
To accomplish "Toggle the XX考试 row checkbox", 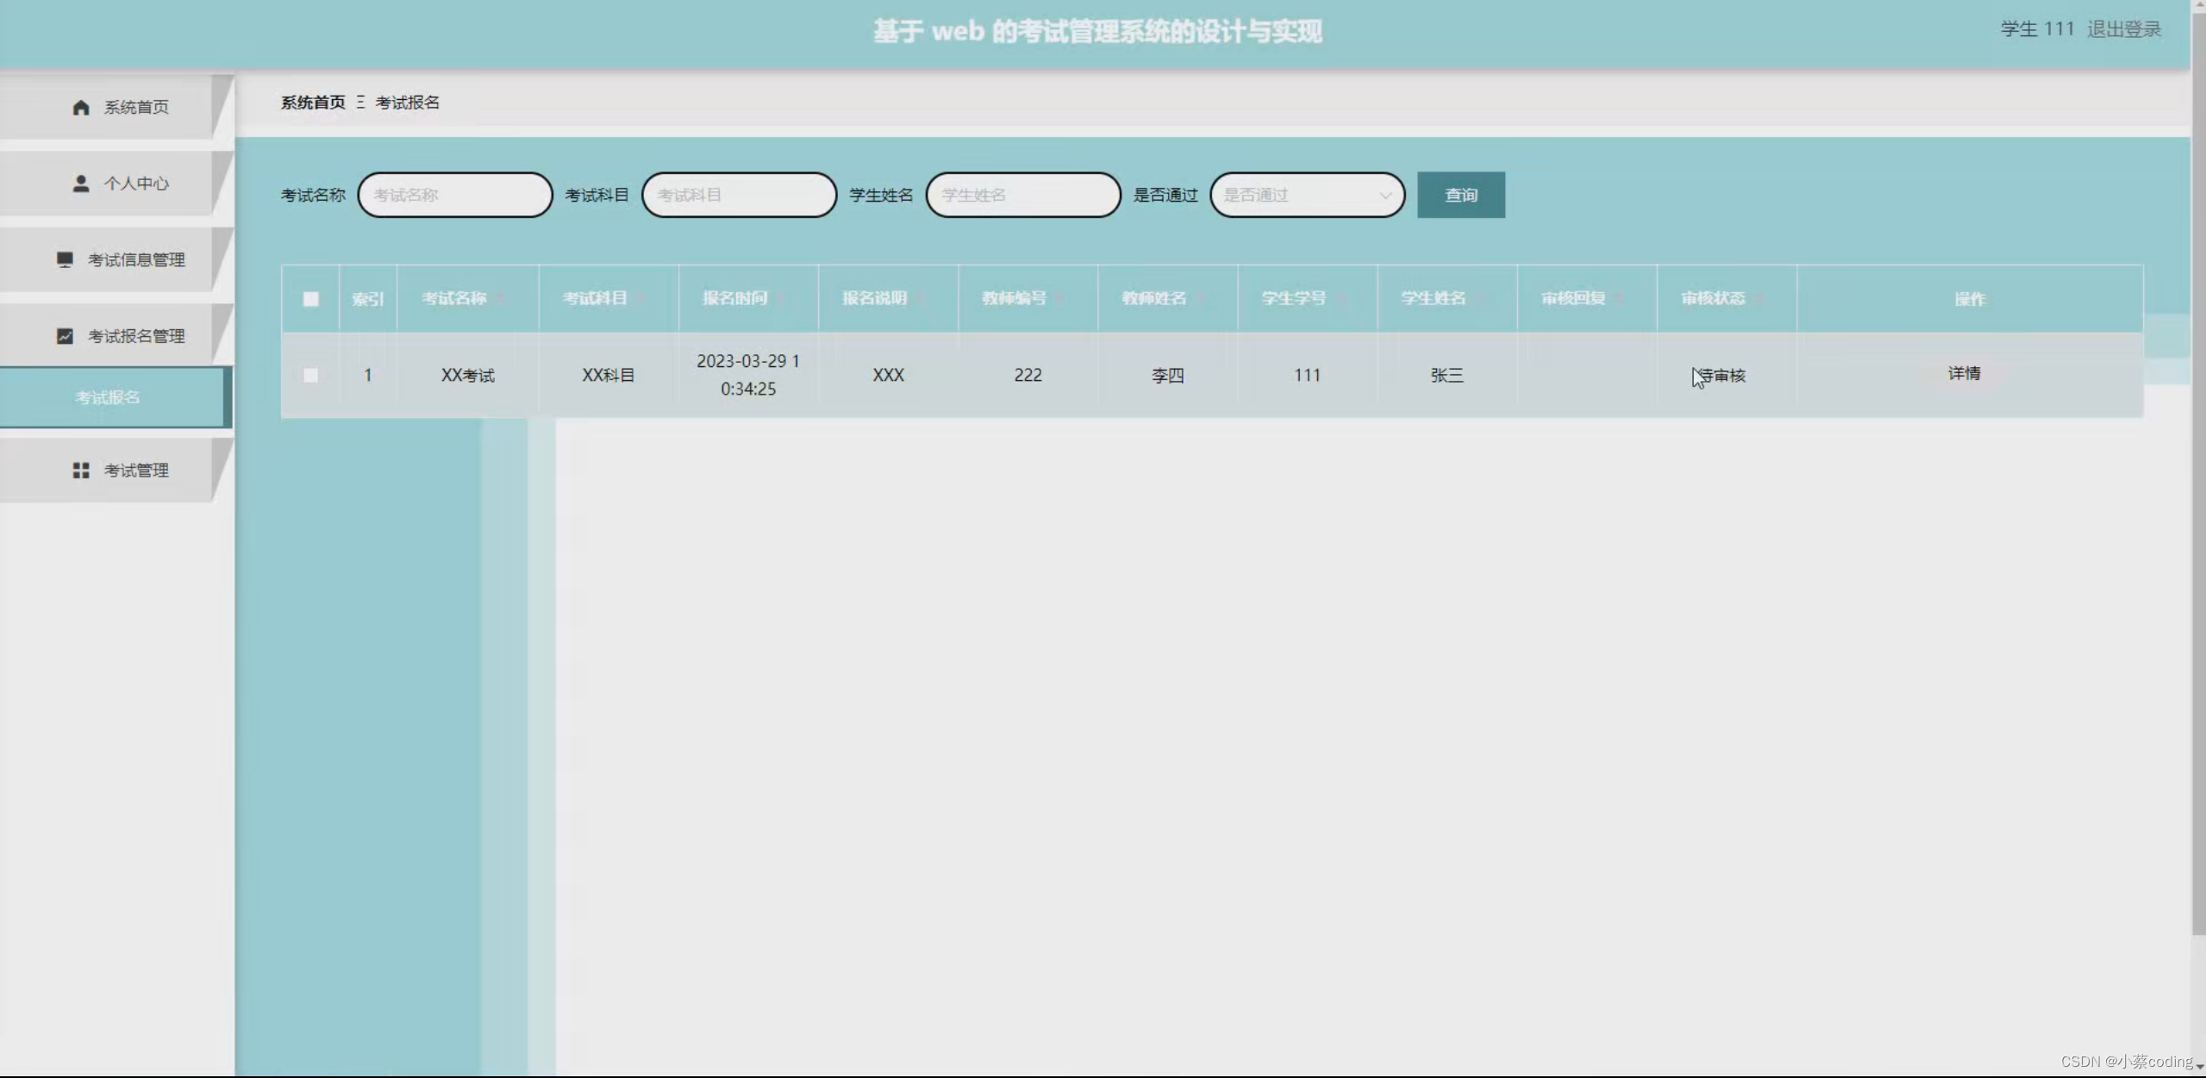I will click(309, 375).
